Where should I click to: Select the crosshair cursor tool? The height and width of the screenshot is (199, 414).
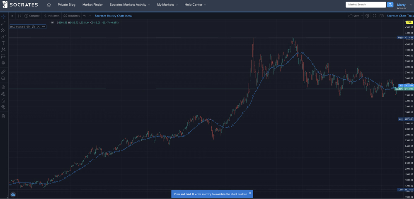click(x=3, y=17)
